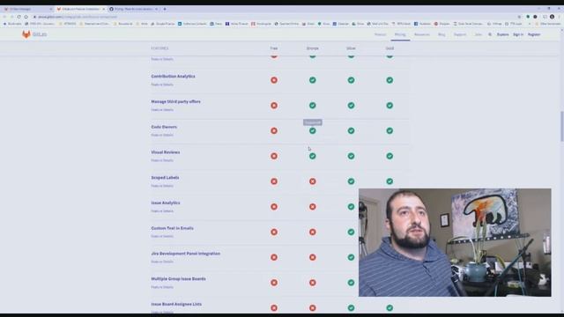Select the active GitLab feature comparison tab
Screen dimensions: 564x317
pos(80,9)
